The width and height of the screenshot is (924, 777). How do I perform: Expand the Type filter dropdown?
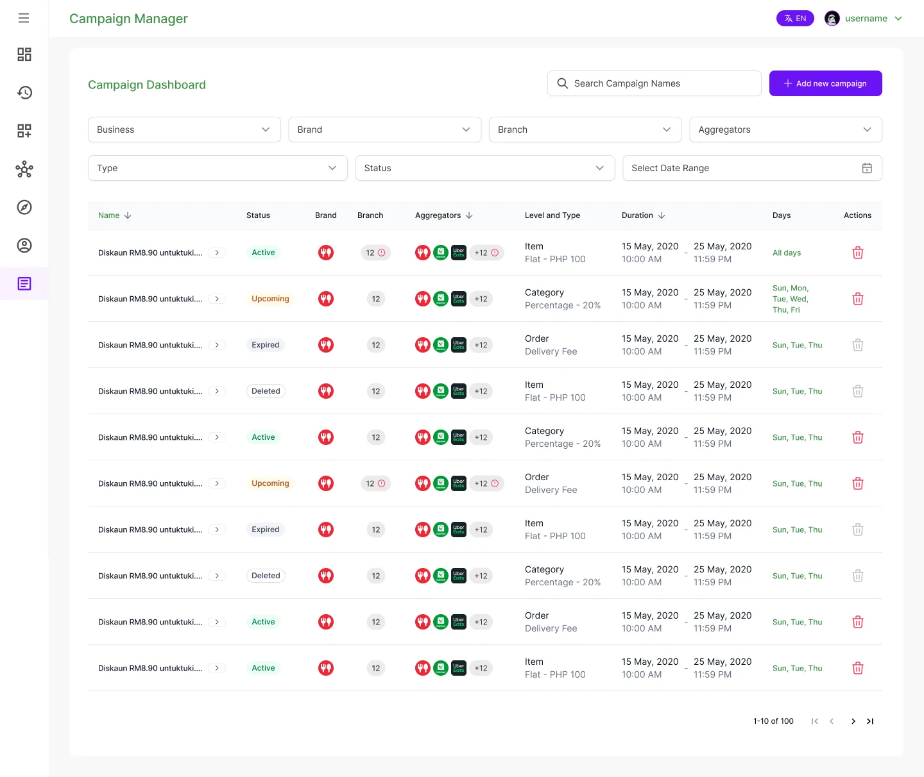click(218, 168)
